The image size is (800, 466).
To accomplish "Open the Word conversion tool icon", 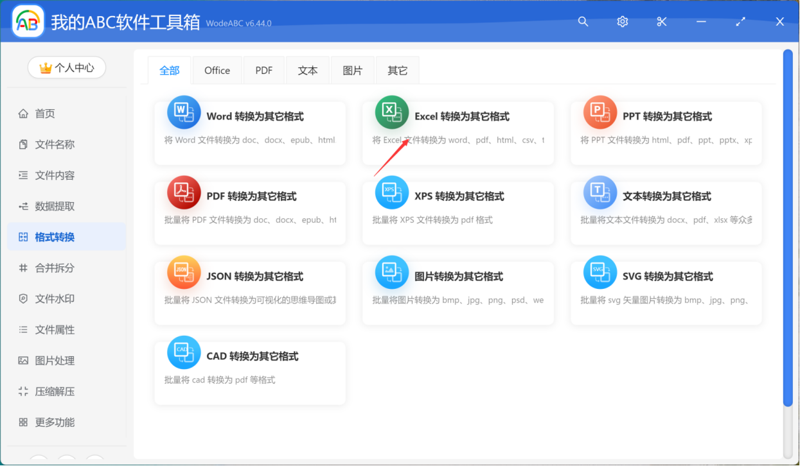I will coord(184,112).
